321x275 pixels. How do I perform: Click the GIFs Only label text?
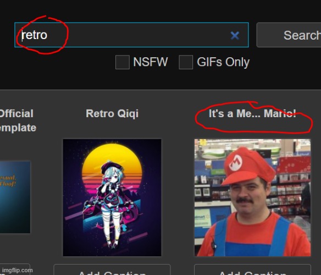[x=223, y=62]
